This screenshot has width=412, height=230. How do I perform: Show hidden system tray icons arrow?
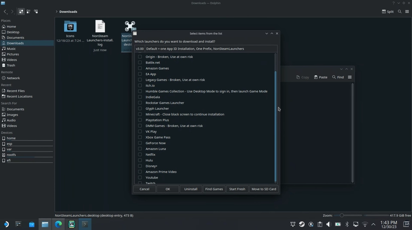(x=373, y=224)
